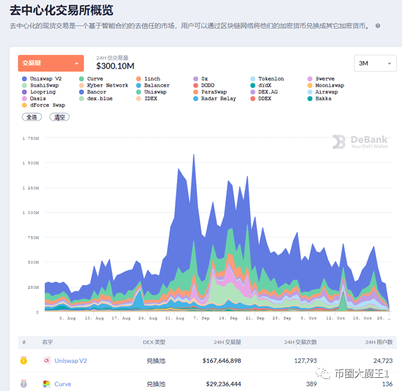This screenshot has width=402, height=391.
Task: Click the Uniswap V2 logo icon in table
Action: coord(46,360)
